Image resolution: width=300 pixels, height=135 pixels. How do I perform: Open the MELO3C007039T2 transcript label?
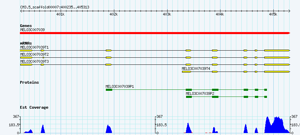click(34, 54)
